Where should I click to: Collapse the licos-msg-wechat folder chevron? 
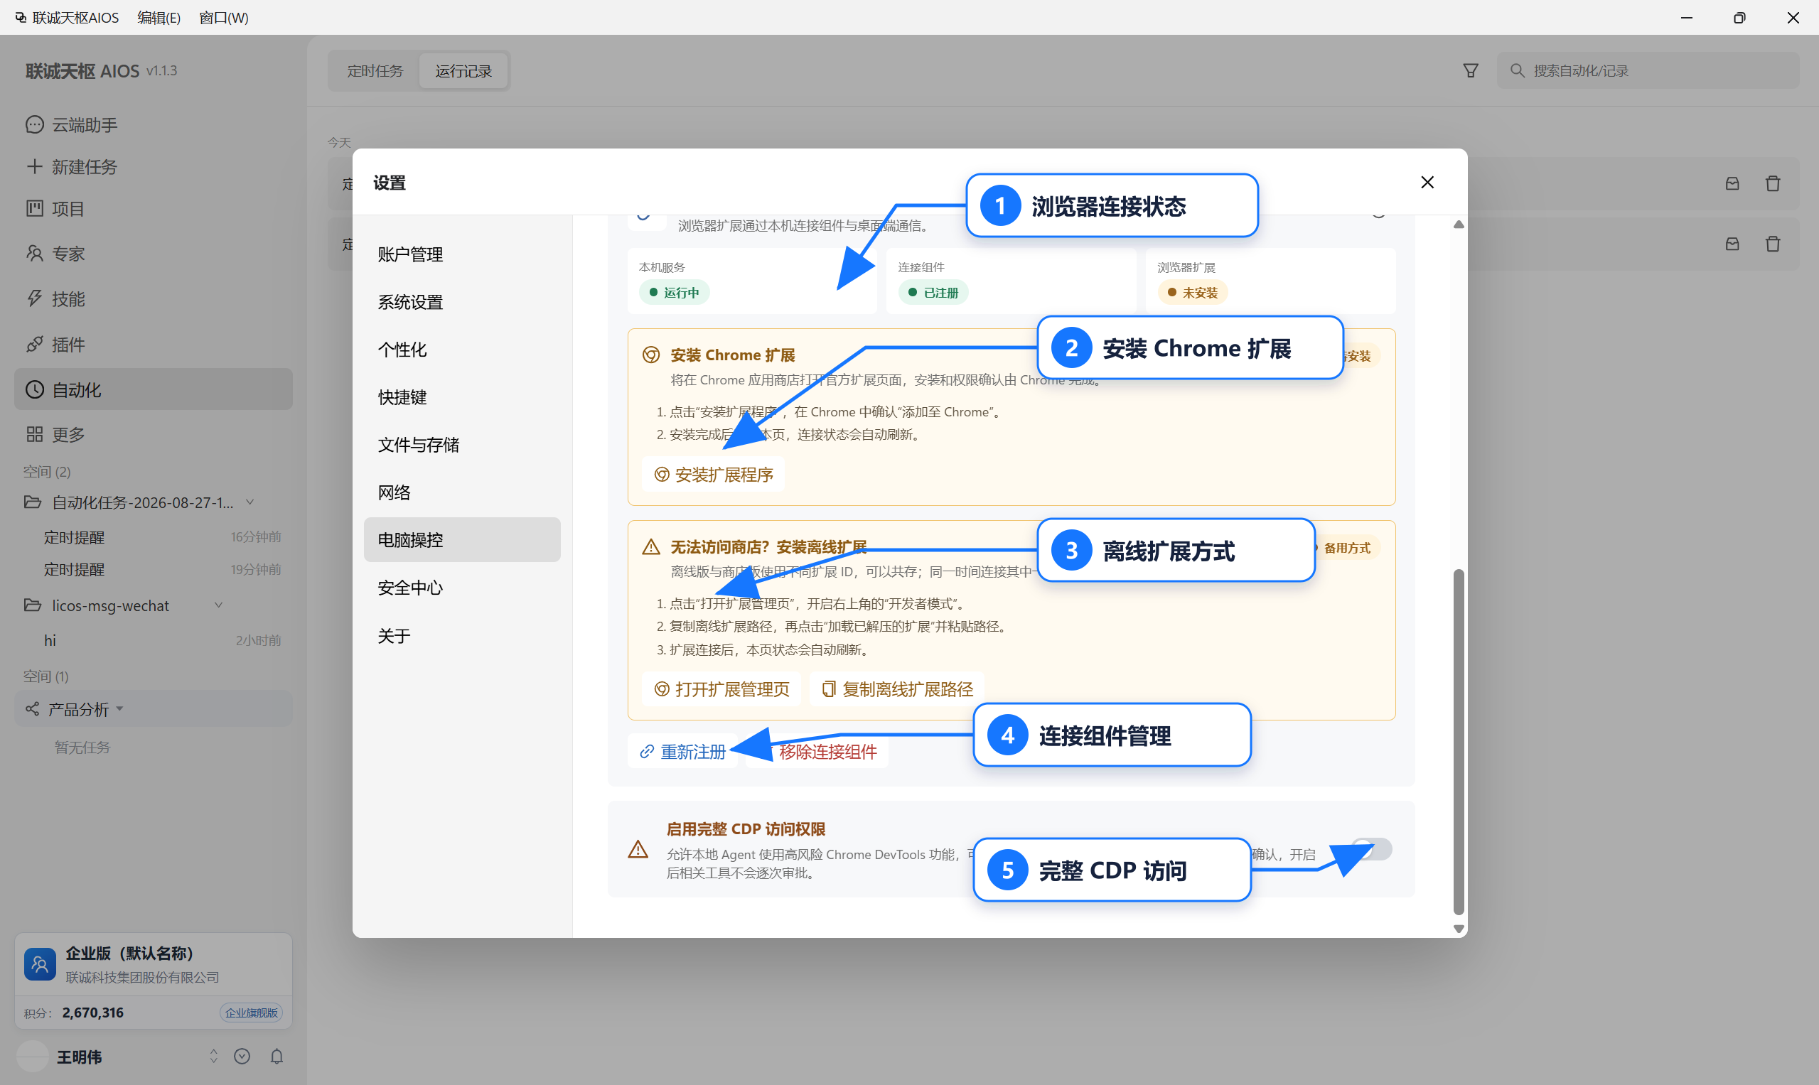pyautogui.click(x=218, y=605)
